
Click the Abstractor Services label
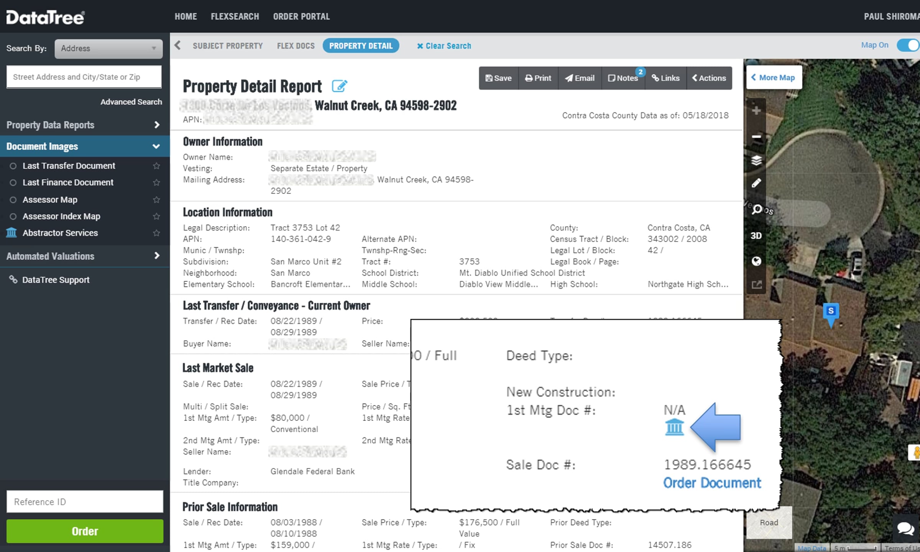click(x=60, y=233)
